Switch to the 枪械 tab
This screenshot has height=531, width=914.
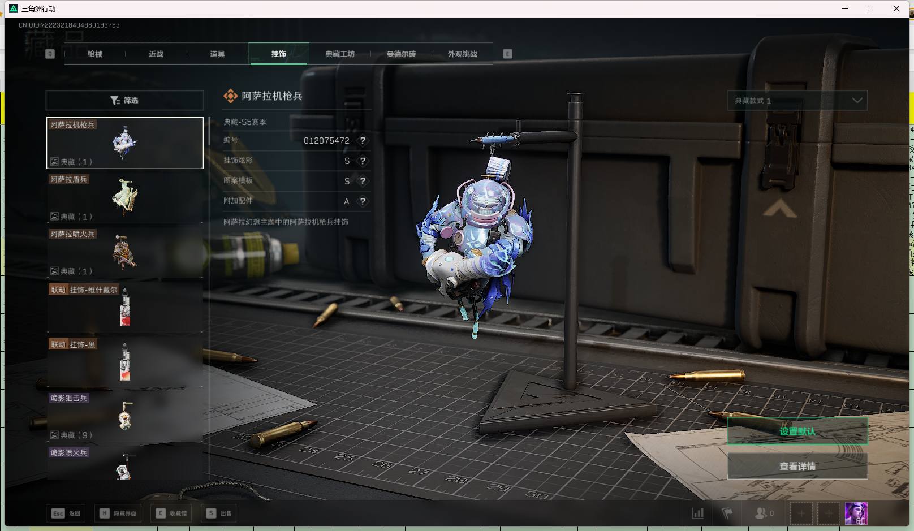95,54
